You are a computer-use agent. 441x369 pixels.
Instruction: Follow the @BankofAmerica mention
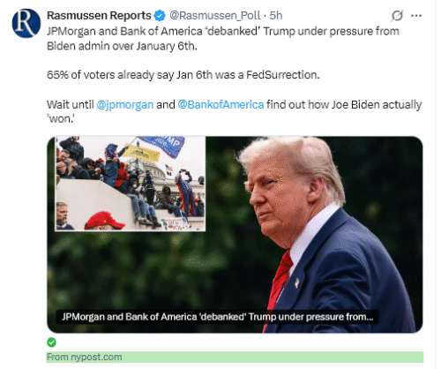click(x=220, y=104)
